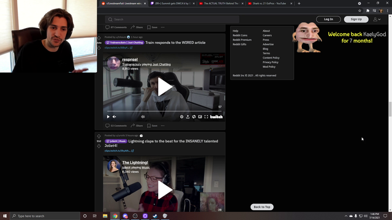Open the clips.twitch.tv link under Lightning claps post
This screenshot has height=220, width=392.
tap(119, 151)
